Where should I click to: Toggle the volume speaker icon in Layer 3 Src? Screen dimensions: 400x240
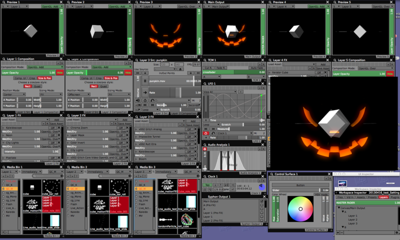(x=138, y=100)
